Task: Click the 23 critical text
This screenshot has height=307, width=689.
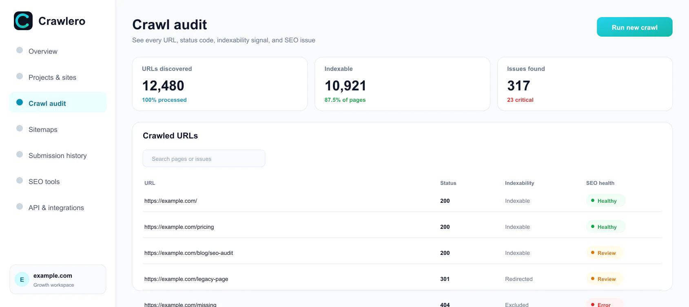Action: (x=520, y=100)
